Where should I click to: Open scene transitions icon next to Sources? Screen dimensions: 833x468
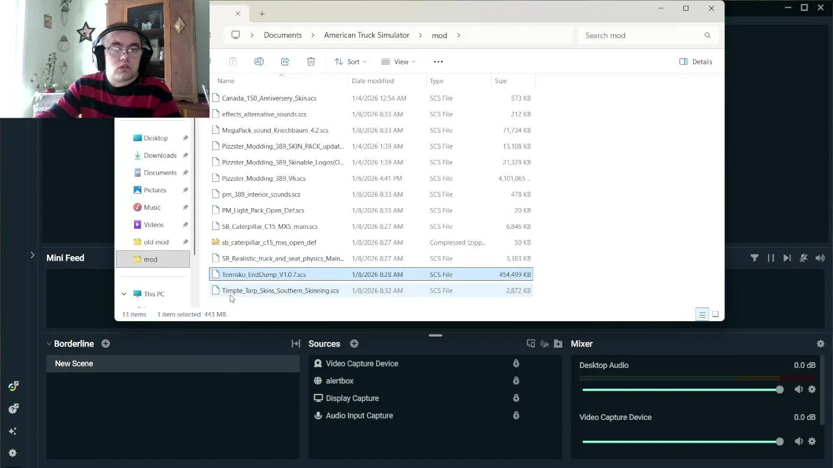click(x=295, y=344)
